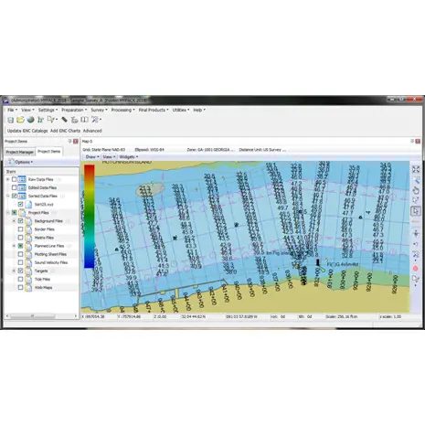Viewport: 425px width, 425px height.
Task: Click the save project toolbar icon
Action: (x=11, y=120)
